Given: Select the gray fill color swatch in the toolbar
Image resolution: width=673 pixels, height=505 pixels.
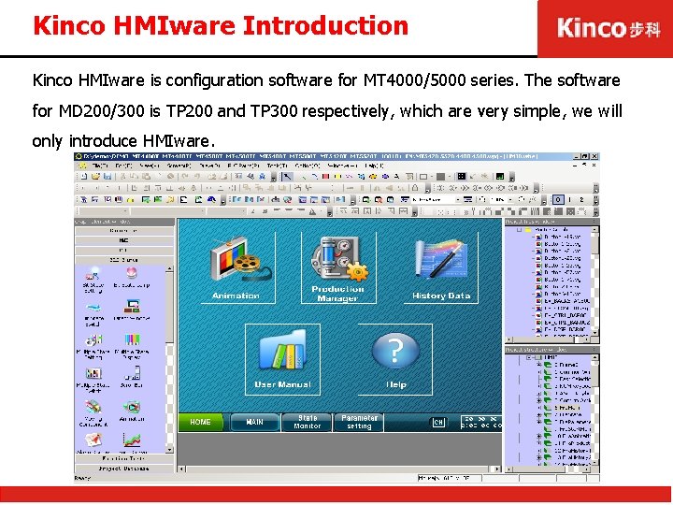Looking at the screenshot, I should 441,176.
